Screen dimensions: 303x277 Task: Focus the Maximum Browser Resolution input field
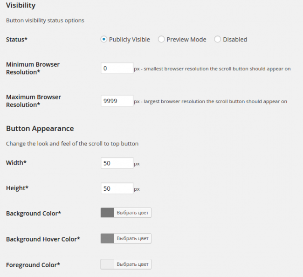(x=117, y=101)
